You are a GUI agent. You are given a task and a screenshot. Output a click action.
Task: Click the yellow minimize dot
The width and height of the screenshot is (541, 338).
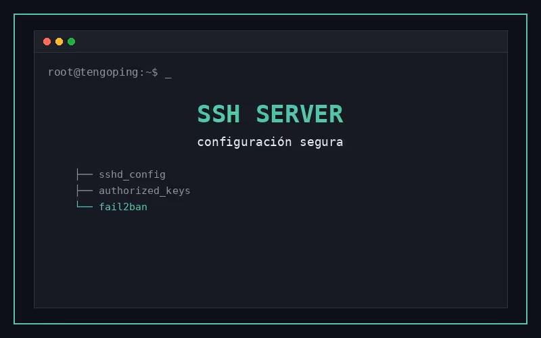pyautogui.click(x=60, y=42)
